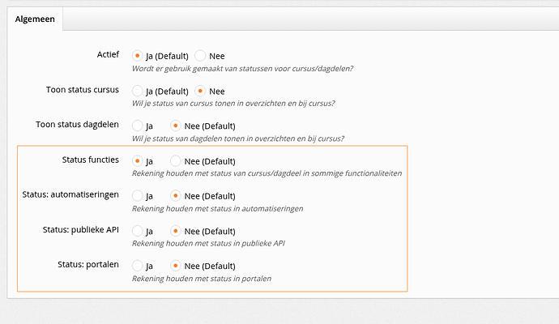The height and width of the screenshot is (324, 559).
Task: Select 'Nee (Default)' for Status: automatiseringen
Action: pyautogui.click(x=176, y=196)
